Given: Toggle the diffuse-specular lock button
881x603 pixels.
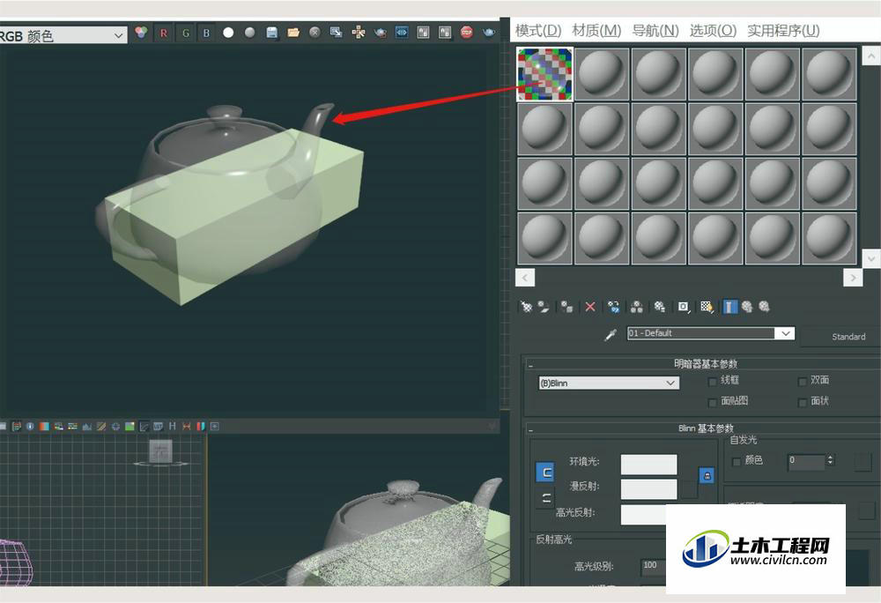Looking at the screenshot, I should tap(545, 497).
